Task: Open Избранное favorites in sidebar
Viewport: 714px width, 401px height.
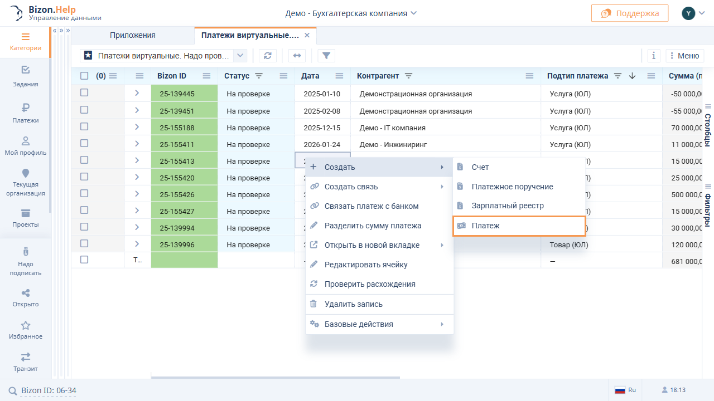Action: 26,330
